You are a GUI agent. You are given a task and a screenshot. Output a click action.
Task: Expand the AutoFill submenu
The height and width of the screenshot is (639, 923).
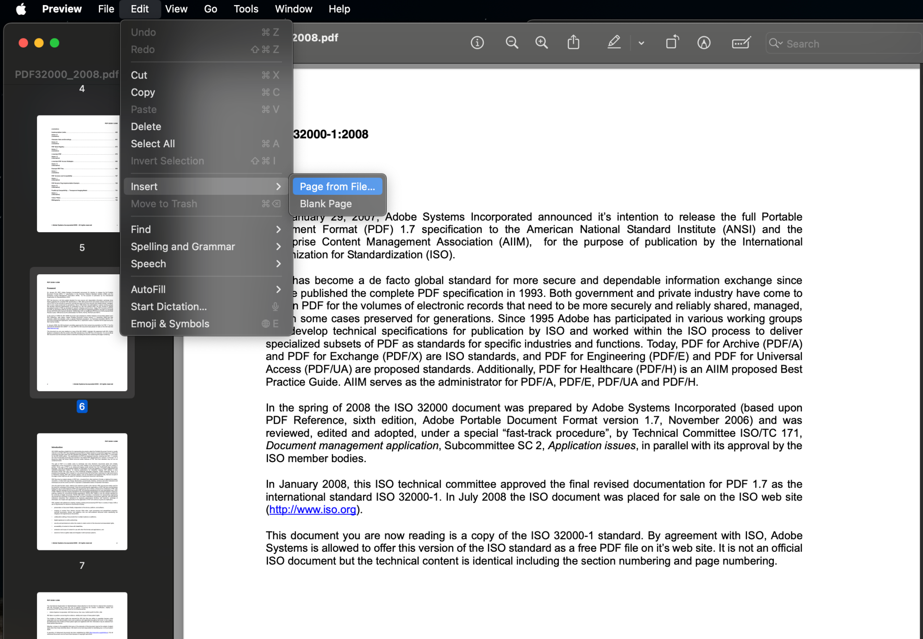pos(205,289)
